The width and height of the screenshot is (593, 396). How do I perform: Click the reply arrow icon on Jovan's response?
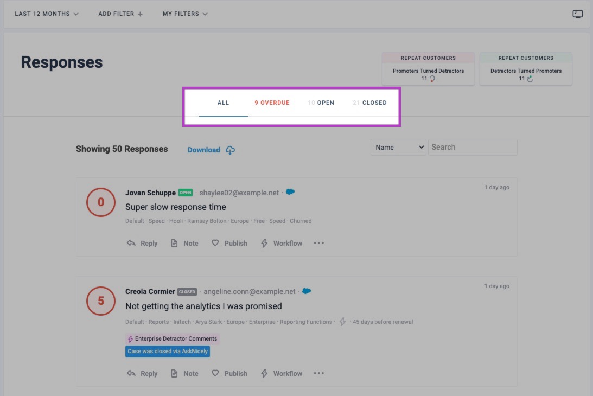[131, 243]
